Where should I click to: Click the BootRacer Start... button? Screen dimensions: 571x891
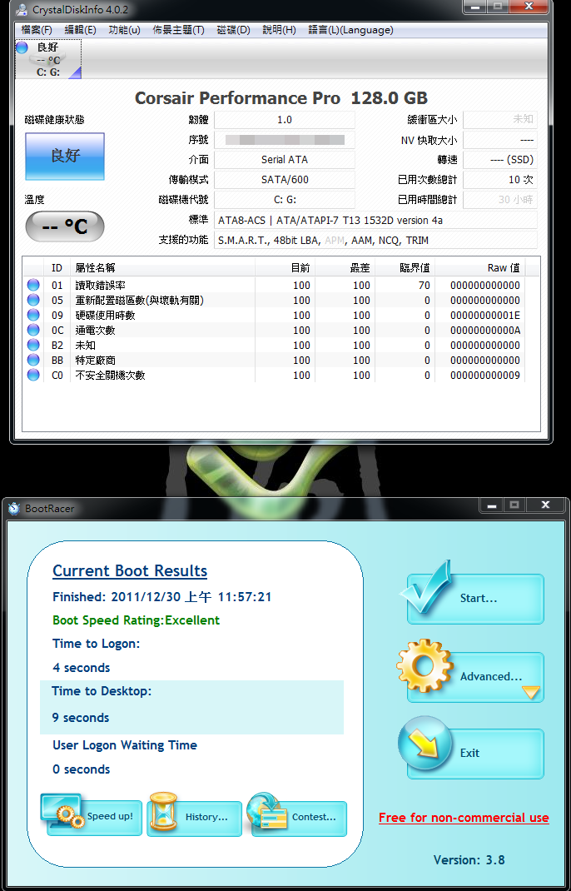(475, 599)
